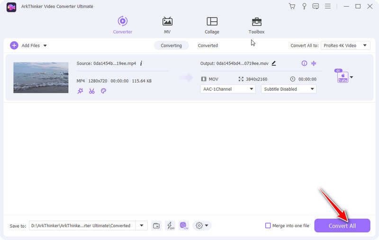379x240 pixels.
Task: Expand the output format arrow beside ProRes icon
Action: click(352, 77)
